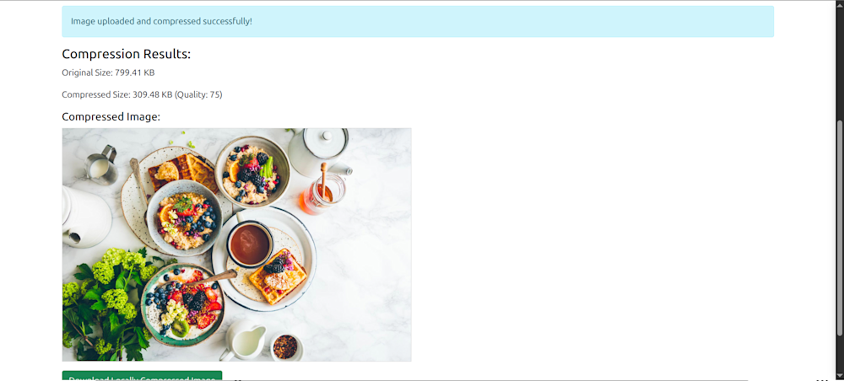Image resolution: width=844 pixels, height=381 pixels.
Task: Click the green Download Locally Compressed Image button
Action: point(142,376)
